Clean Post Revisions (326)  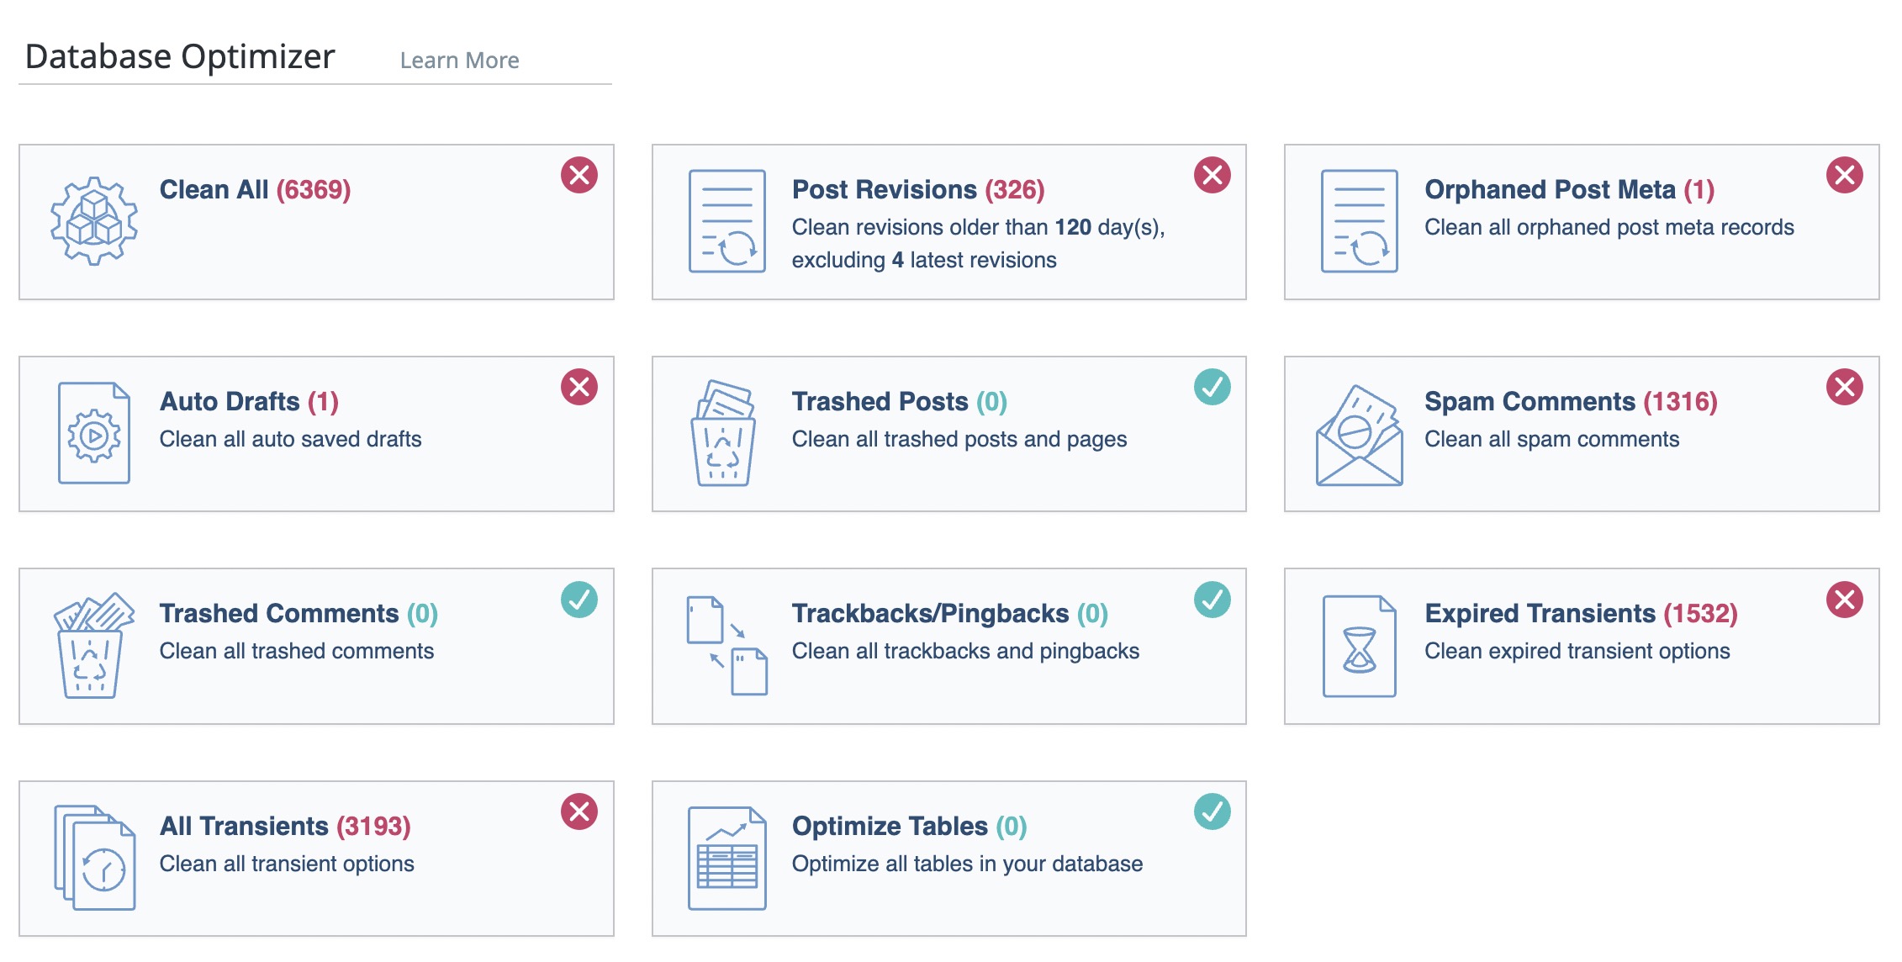pos(918,190)
